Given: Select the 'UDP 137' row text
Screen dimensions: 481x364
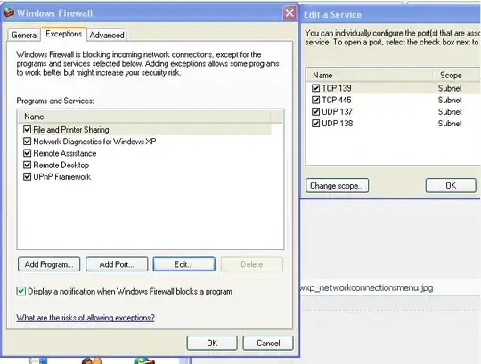Looking at the screenshot, I should [x=337, y=111].
